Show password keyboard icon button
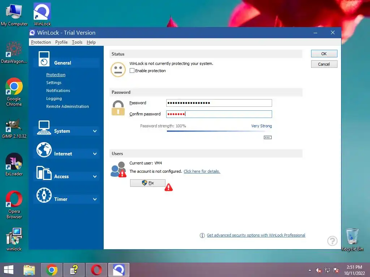The image size is (370, 277). [268, 137]
